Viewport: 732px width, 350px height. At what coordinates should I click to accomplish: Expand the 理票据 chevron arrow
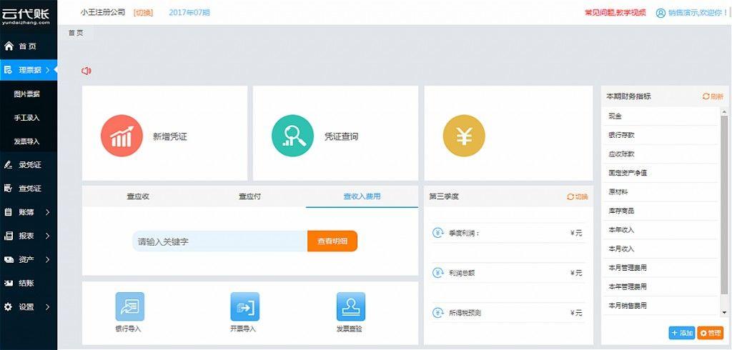pyautogui.click(x=48, y=70)
